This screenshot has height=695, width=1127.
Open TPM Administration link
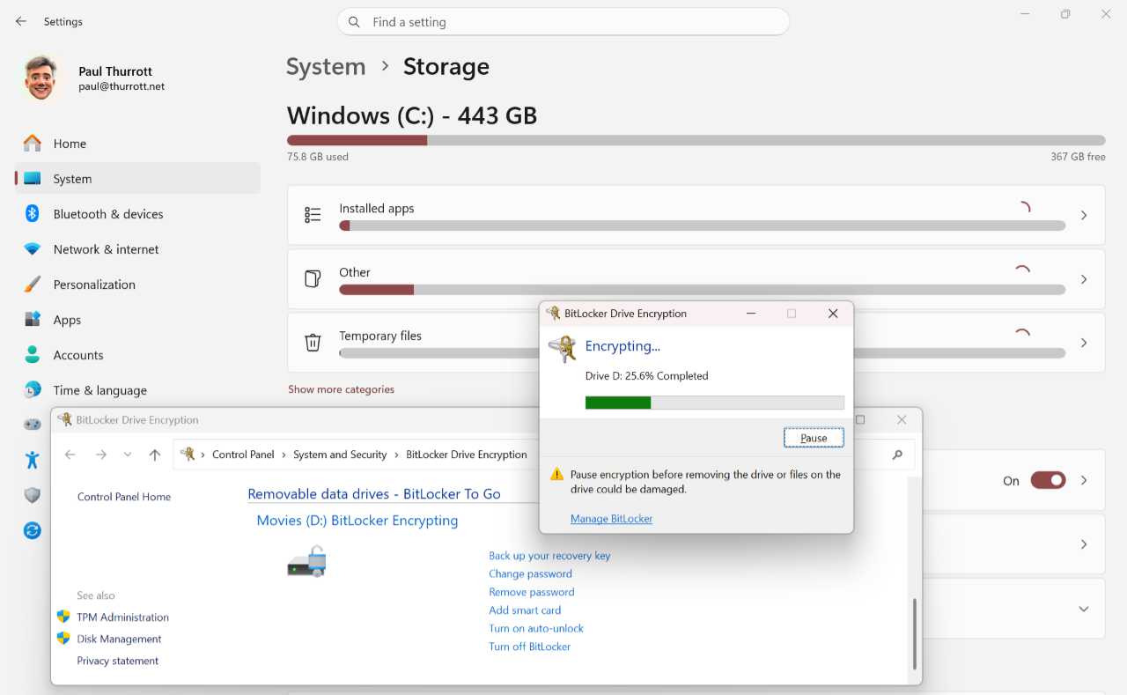(x=122, y=617)
